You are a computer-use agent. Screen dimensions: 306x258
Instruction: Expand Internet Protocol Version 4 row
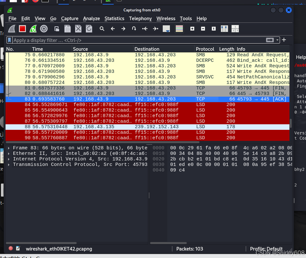point(9,159)
